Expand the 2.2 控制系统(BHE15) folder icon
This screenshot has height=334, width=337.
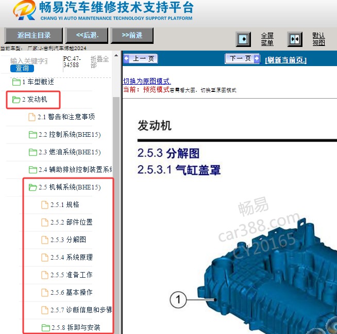(33, 135)
